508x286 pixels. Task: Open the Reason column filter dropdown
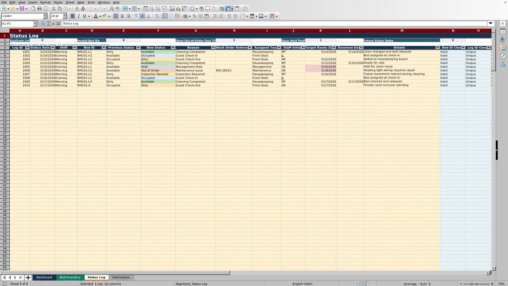(x=213, y=48)
